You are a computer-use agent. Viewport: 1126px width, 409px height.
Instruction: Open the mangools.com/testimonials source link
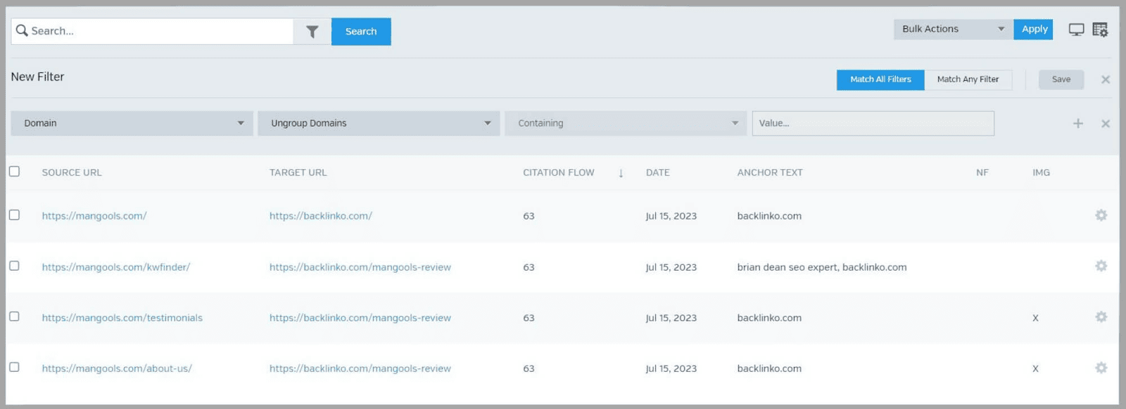(122, 318)
